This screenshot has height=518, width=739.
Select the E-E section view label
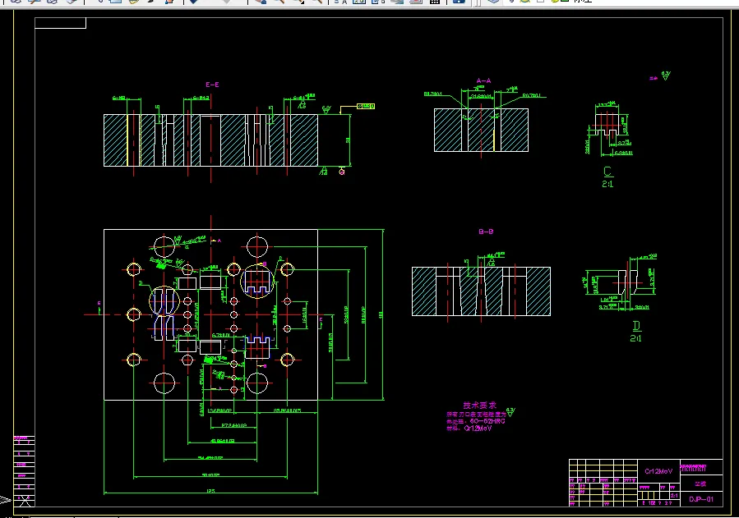212,85
